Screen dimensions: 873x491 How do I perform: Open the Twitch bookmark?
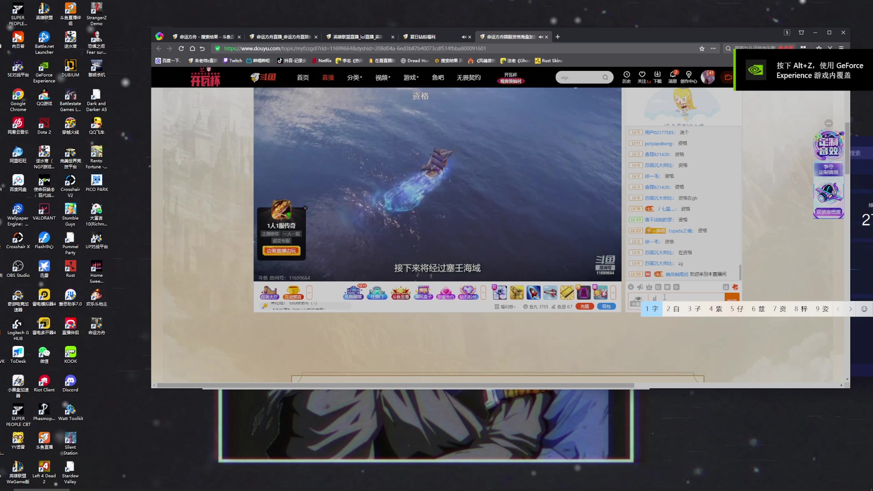pyautogui.click(x=232, y=60)
